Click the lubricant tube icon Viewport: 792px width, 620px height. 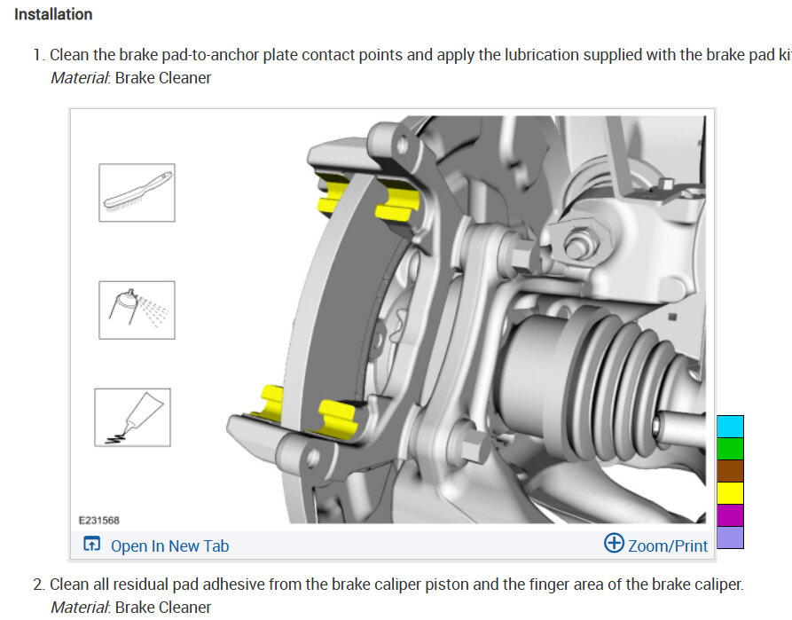[x=132, y=418]
